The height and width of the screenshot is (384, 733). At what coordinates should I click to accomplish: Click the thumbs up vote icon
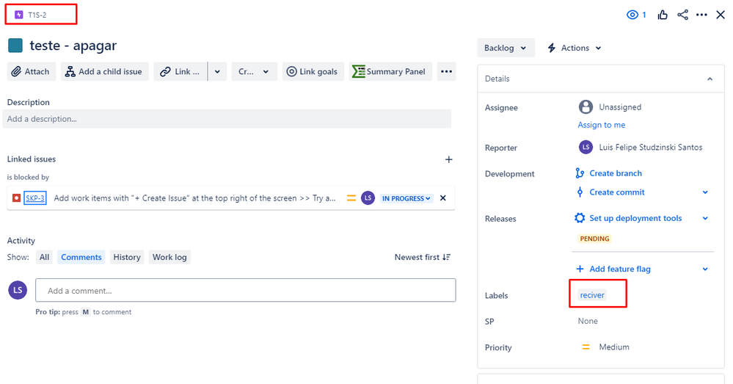coord(663,15)
